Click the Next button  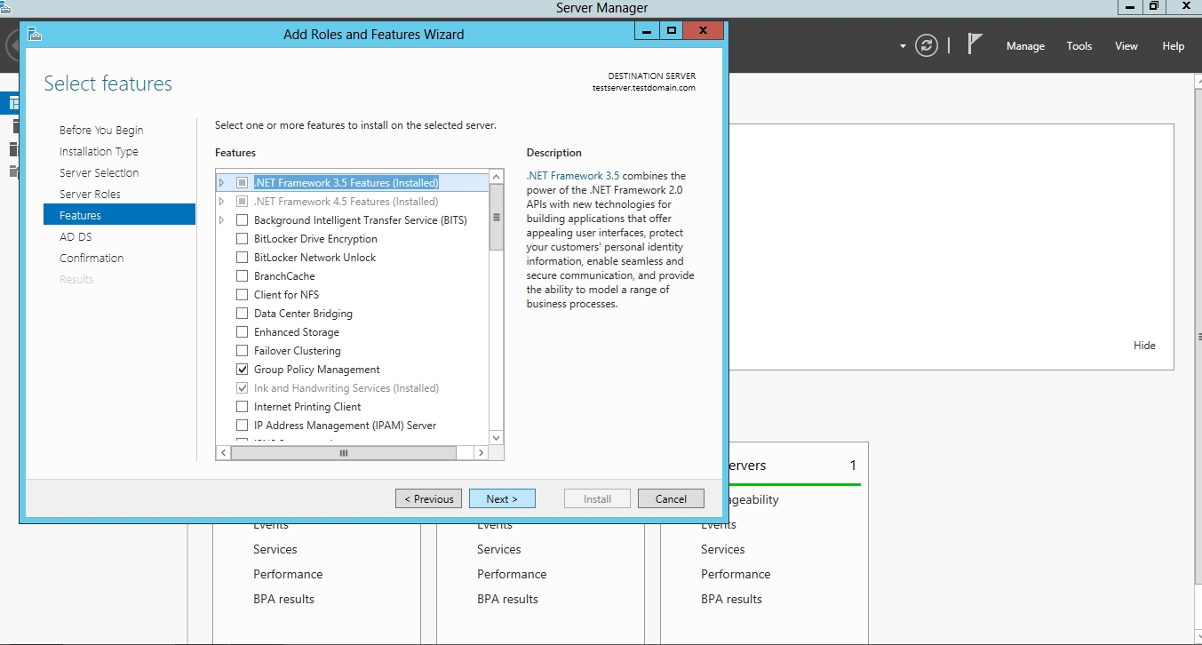(x=502, y=498)
